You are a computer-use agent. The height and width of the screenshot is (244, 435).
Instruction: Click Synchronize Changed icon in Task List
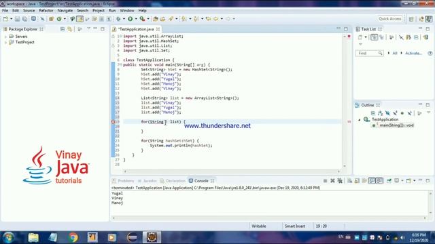[426, 37]
